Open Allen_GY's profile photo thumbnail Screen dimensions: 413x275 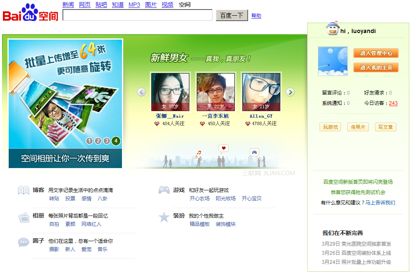(261, 92)
